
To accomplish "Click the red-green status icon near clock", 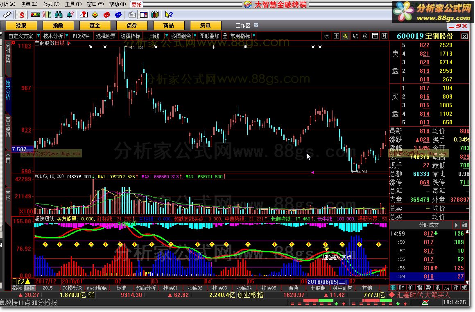I will coord(425,302).
